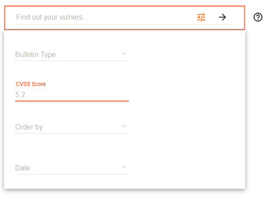The height and width of the screenshot is (199, 267).
Task: Click the 5.2 value in CVSS Score
Action: (x=21, y=94)
